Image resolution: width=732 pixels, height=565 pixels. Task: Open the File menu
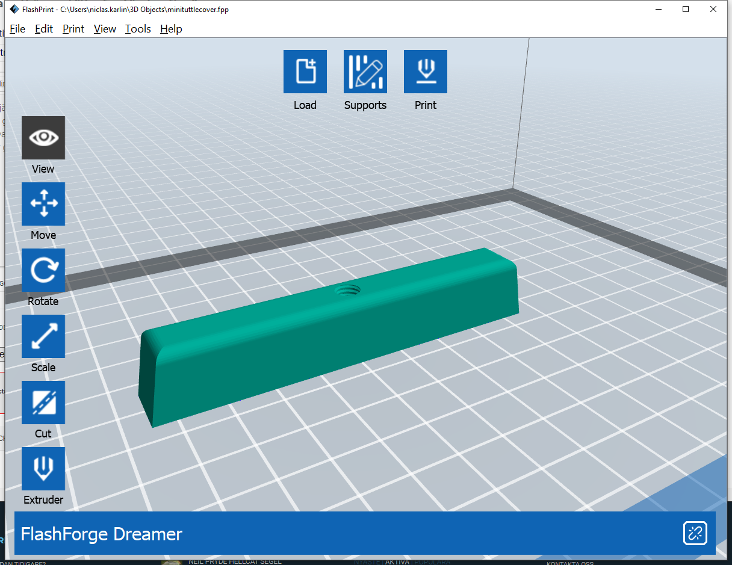pyautogui.click(x=17, y=29)
